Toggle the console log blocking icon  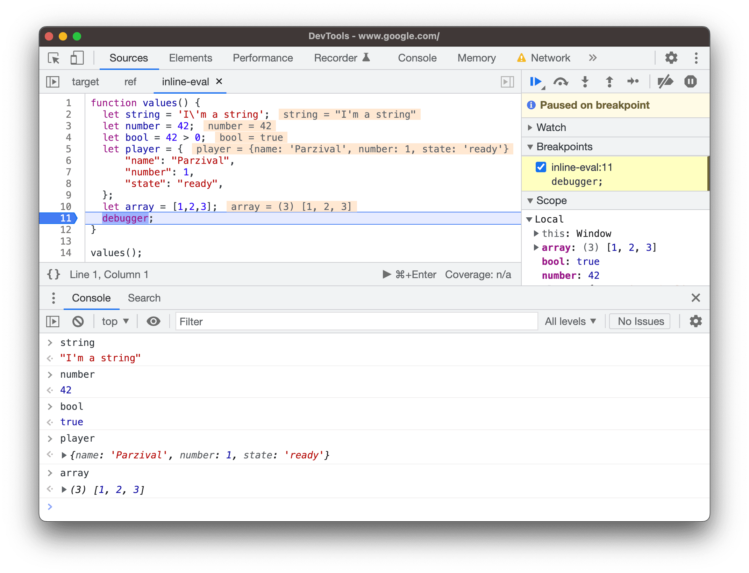point(79,321)
